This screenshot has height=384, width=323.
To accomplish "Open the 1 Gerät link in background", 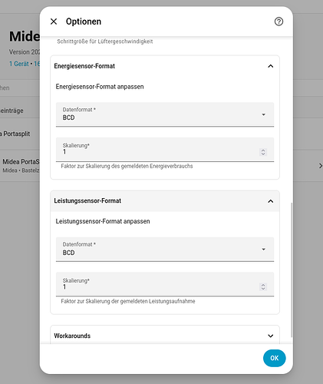I will tap(19, 64).
